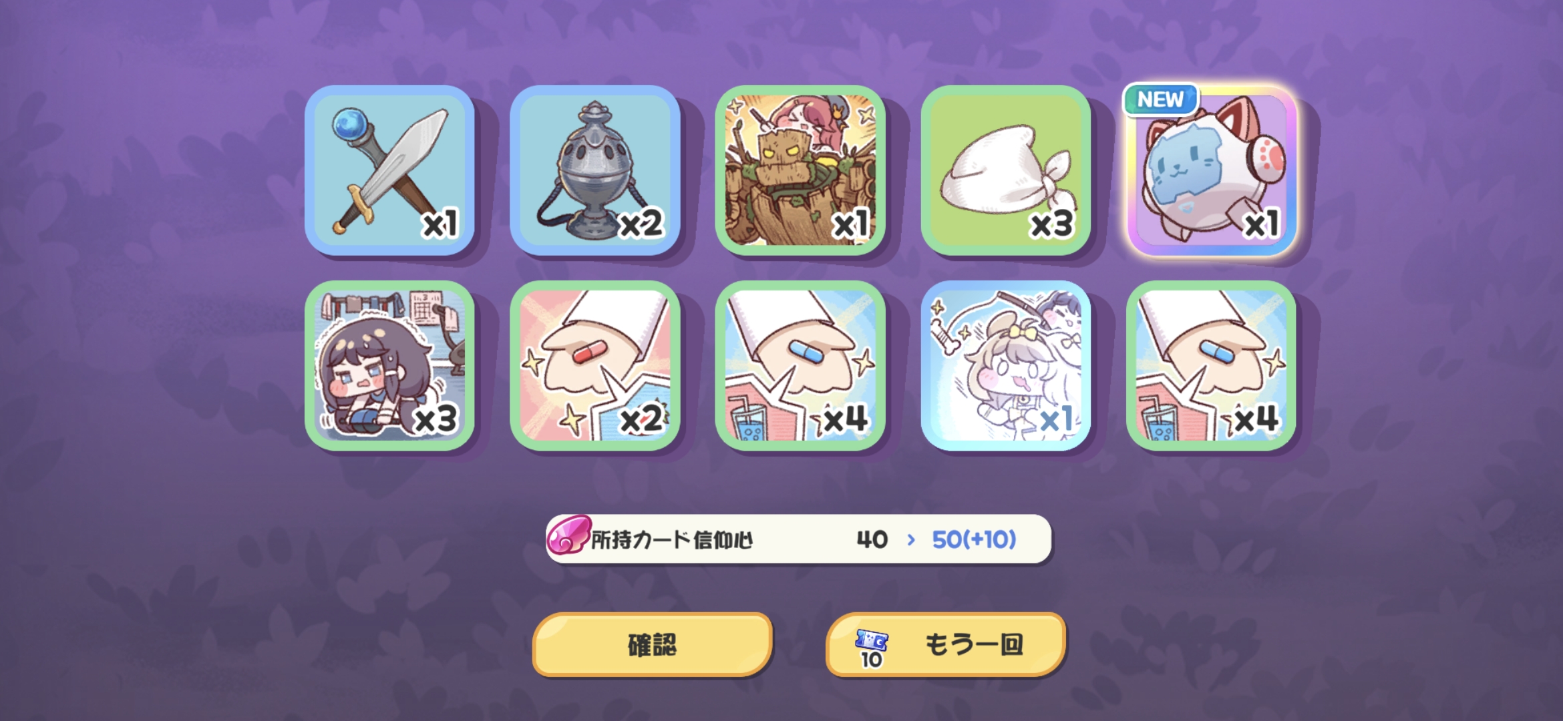Click the x3 count on white sack

1051,224
